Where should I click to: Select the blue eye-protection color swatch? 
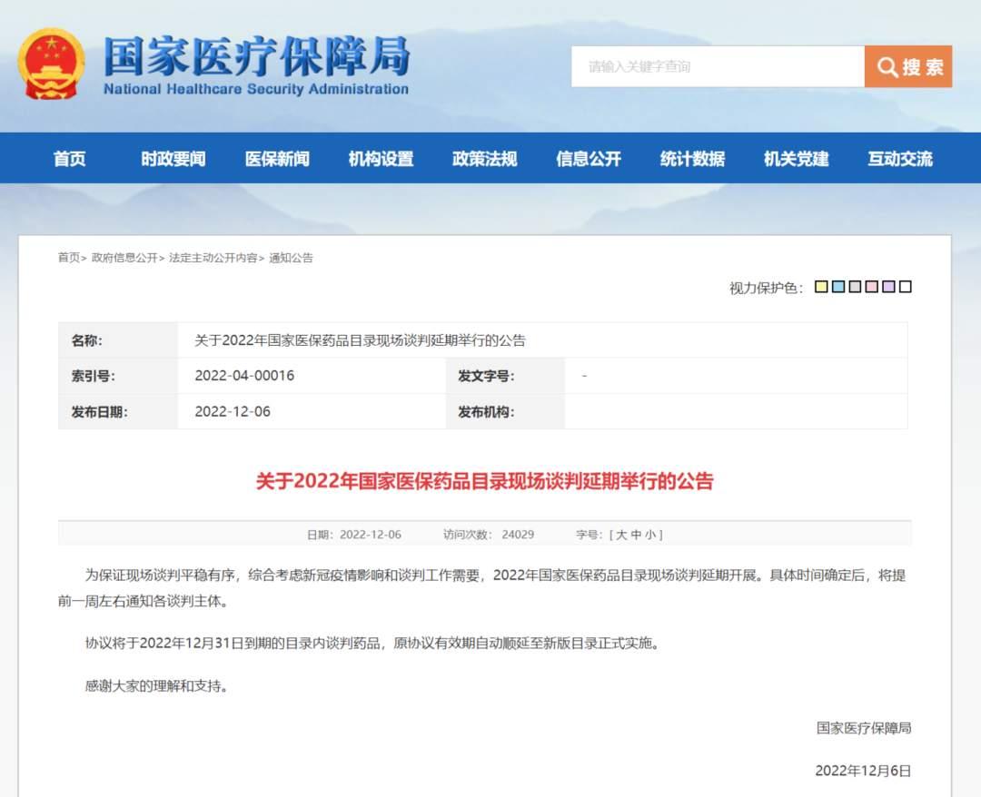coord(838,287)
